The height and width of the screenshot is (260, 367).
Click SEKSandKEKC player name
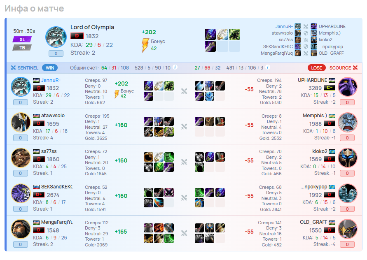pos(57,187)
